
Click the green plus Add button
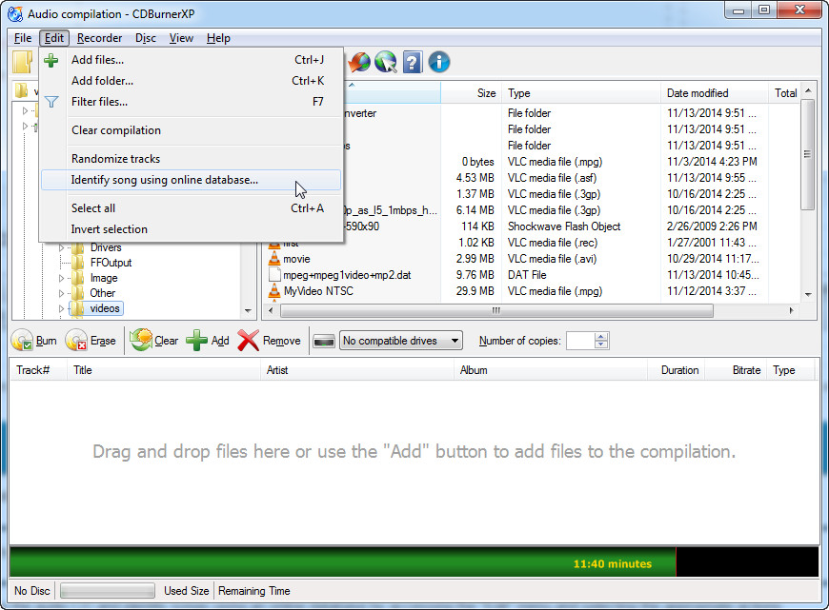click(x=208, y=341)
